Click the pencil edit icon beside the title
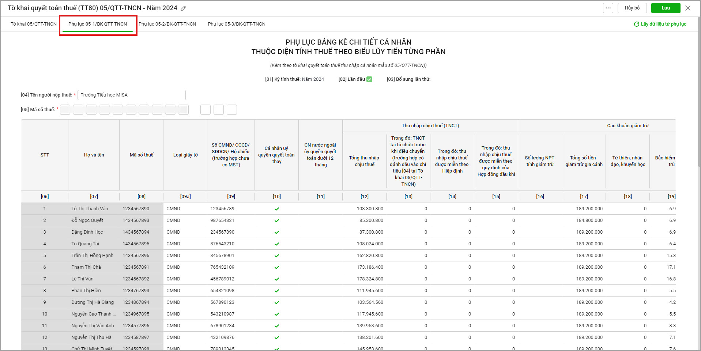 (183, 8)
